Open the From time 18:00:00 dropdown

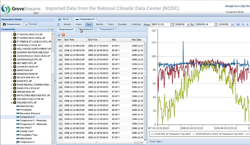(x=188, y=25)
